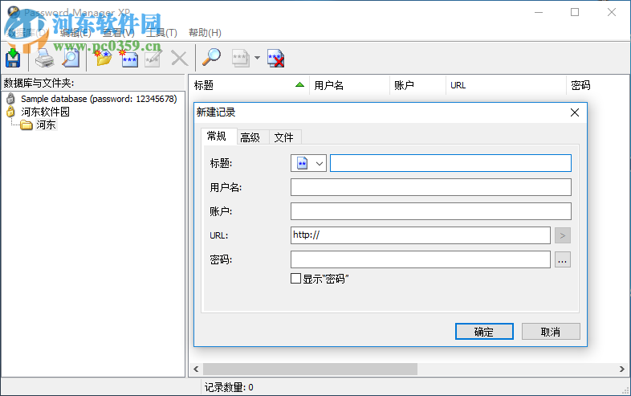The height and width of the screenshot is (396, 631).
Task: Toggle the 显示"密码" checkbox
Action: [295, 279]
